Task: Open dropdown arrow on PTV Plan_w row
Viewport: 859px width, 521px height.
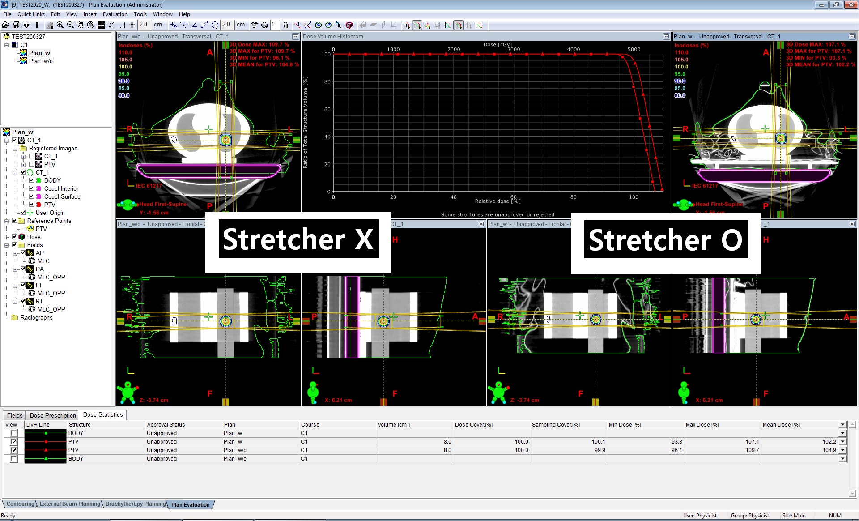Action: [843, 442]
